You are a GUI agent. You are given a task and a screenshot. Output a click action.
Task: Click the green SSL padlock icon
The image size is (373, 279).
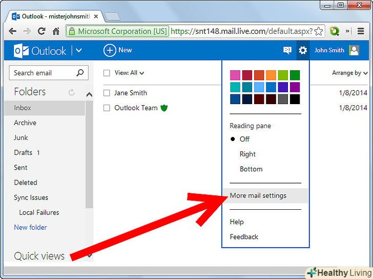[72, 31]
